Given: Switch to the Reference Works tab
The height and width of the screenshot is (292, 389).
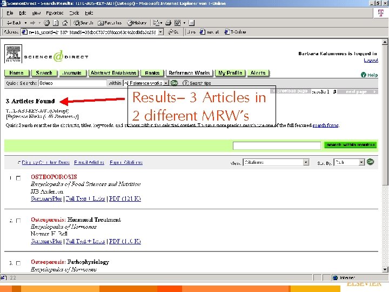Looking at the screenshot, I should pos(189,73).
